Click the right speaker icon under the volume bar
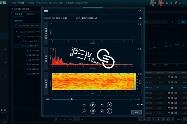 [142, 104]
